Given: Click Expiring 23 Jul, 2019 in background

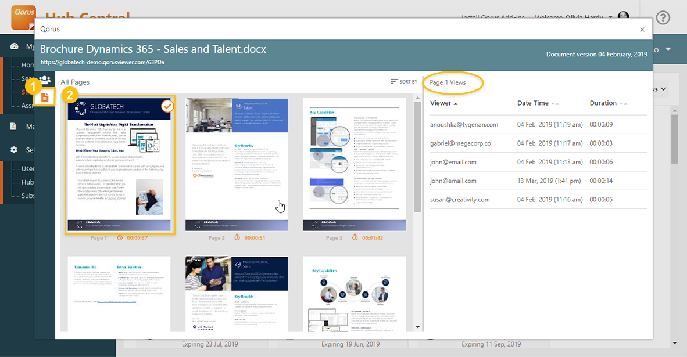Looking at the screenshot, I should point(210,344).
